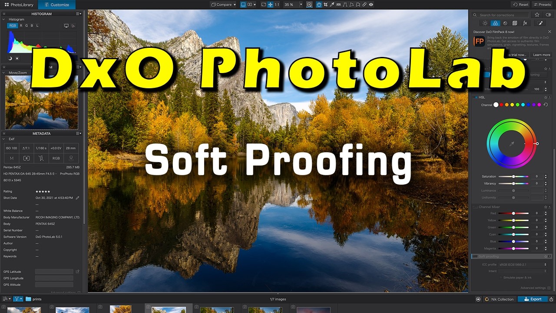The image size is (556, 313).
Task: Select the red HSL channel
Action: [x=501, y=105]
